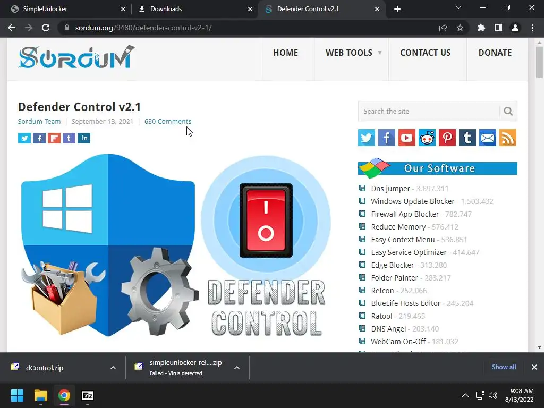Click the share page icon in address bar
Screen dimensions: 544x408
443,28
